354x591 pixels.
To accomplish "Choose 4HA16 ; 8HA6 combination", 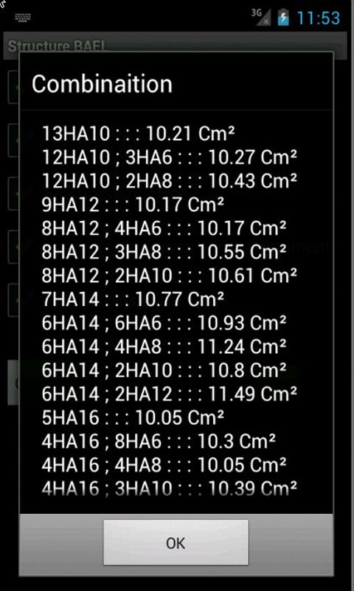I will pyautogui.click(x=159, y=441).
